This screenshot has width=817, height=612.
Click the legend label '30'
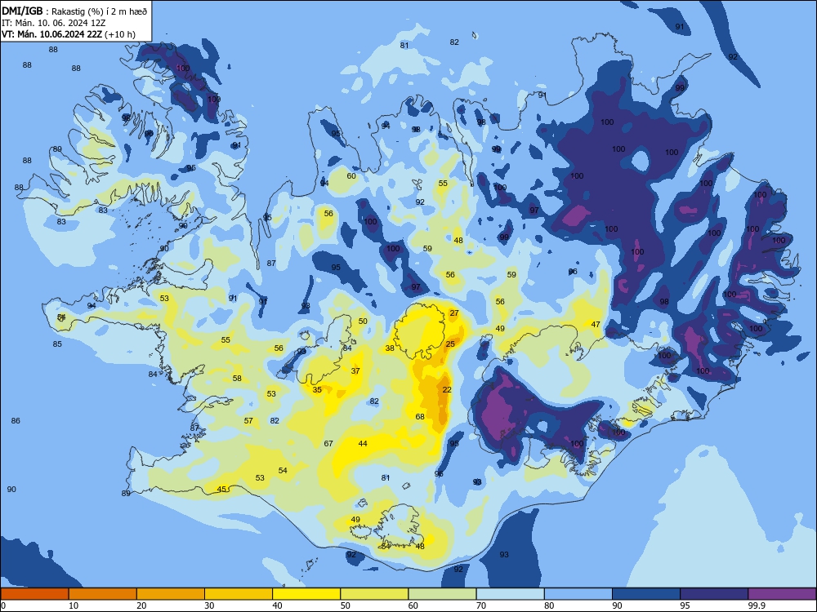click(209, 605)
